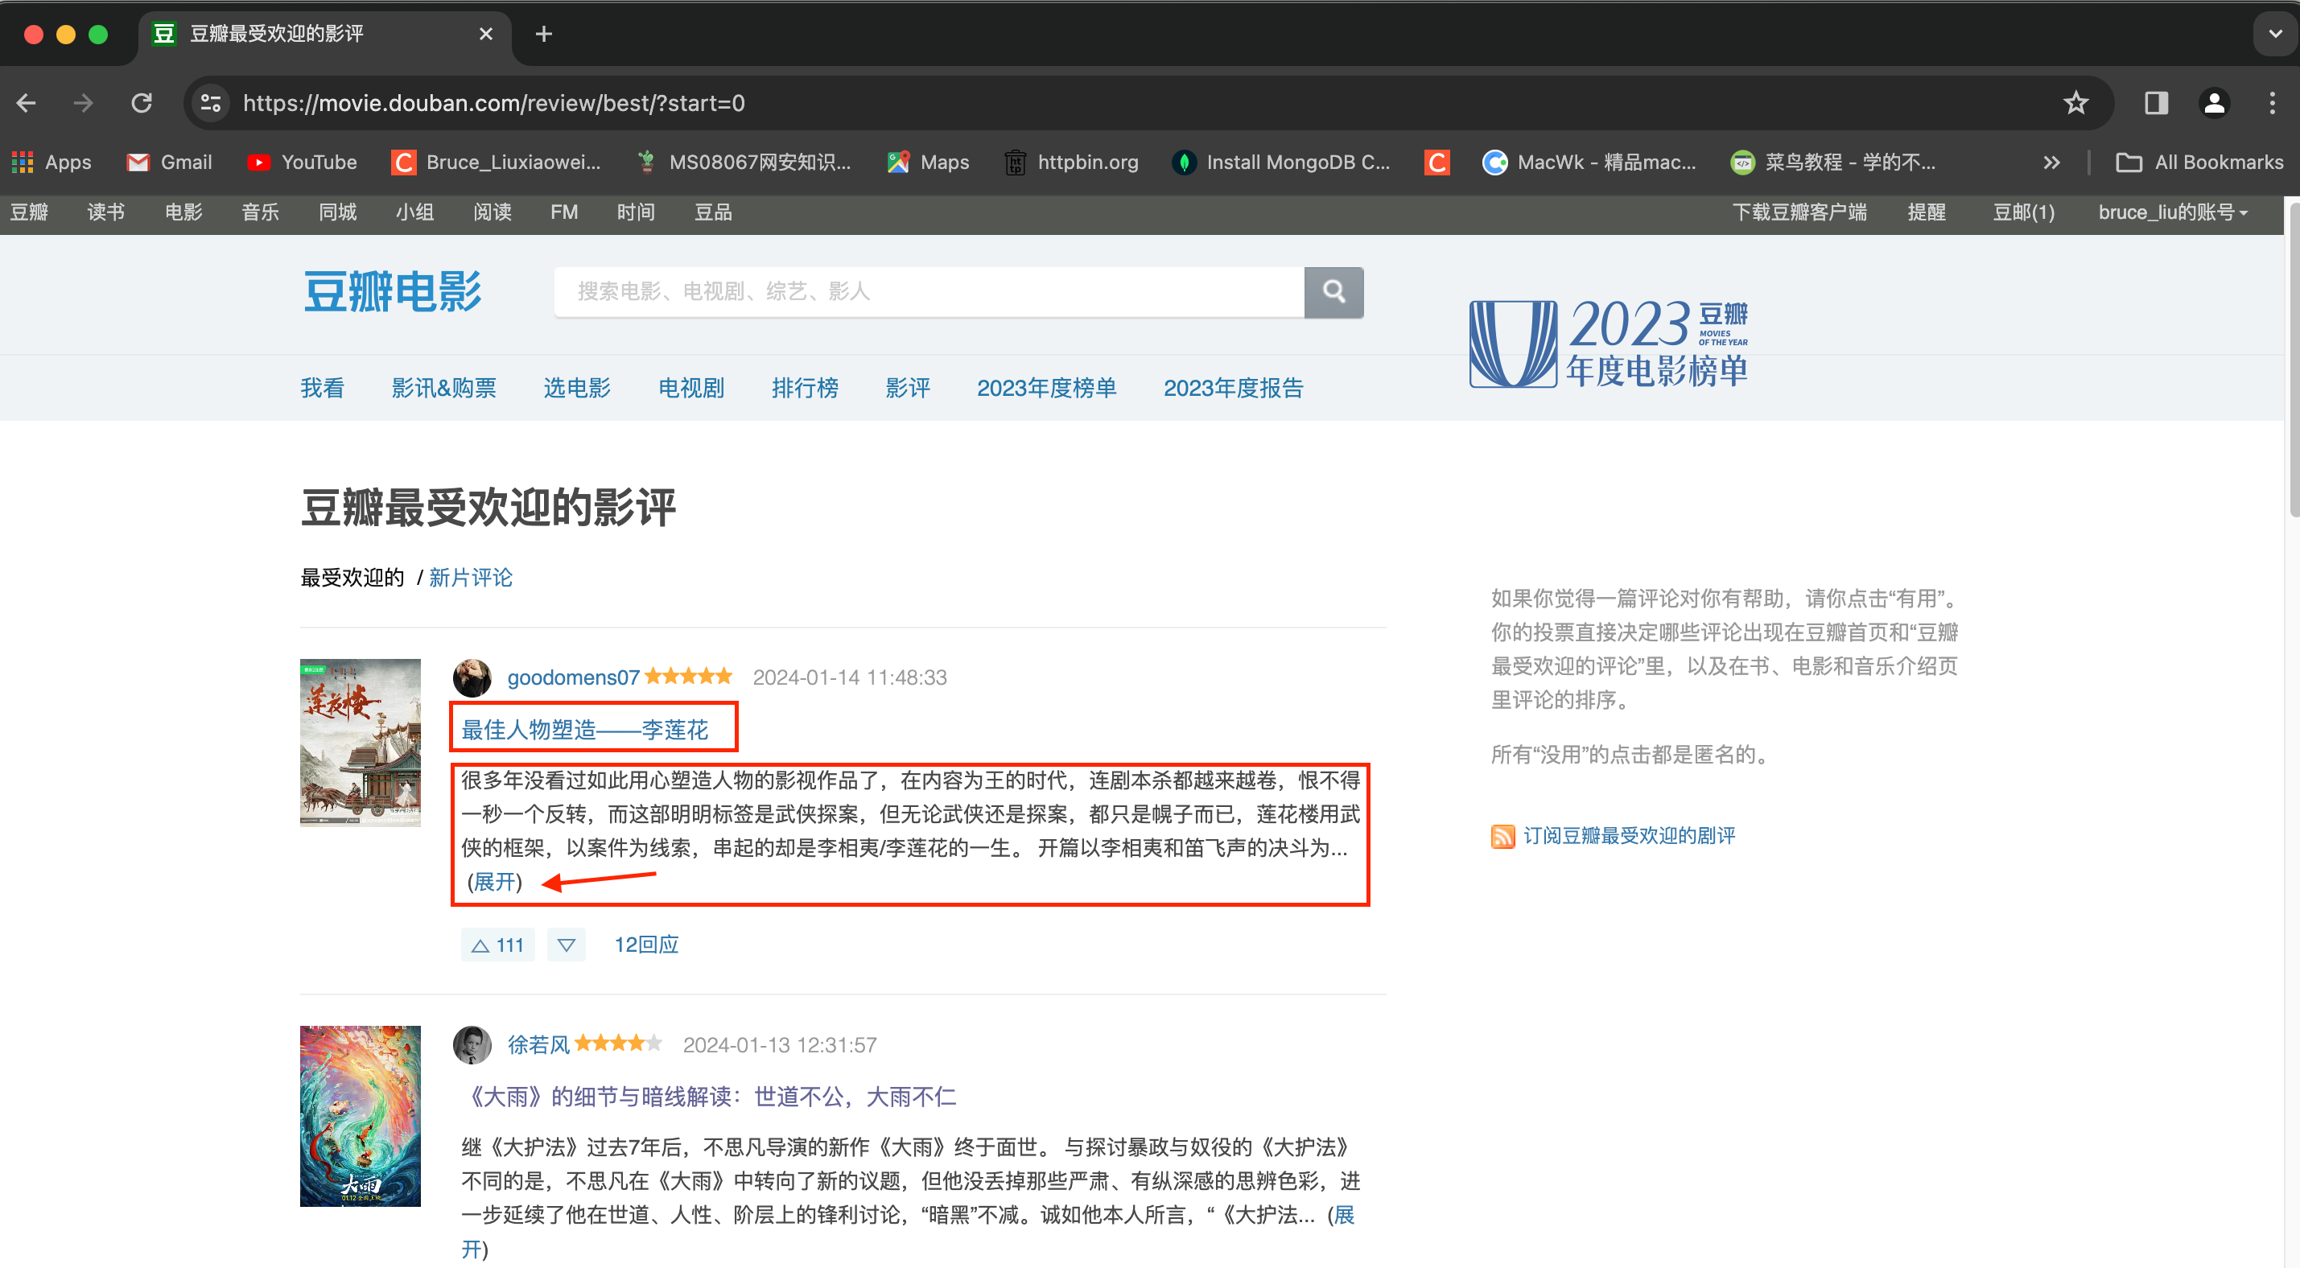Upvote the review with 111 votes

click(x=497, y=945)
